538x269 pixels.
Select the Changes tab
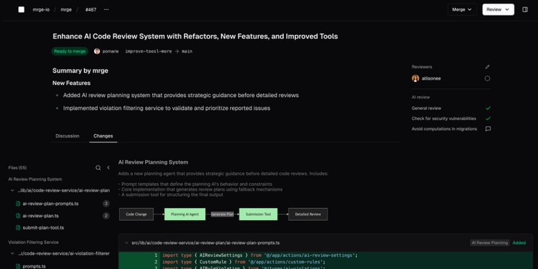[103, 136]
